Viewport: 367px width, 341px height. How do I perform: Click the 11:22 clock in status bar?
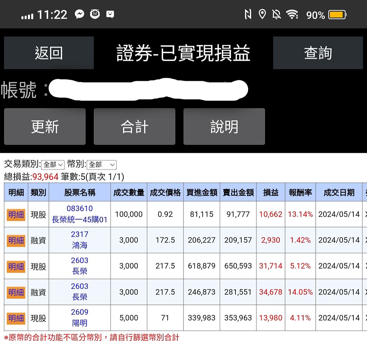click(x=52, y=15)
